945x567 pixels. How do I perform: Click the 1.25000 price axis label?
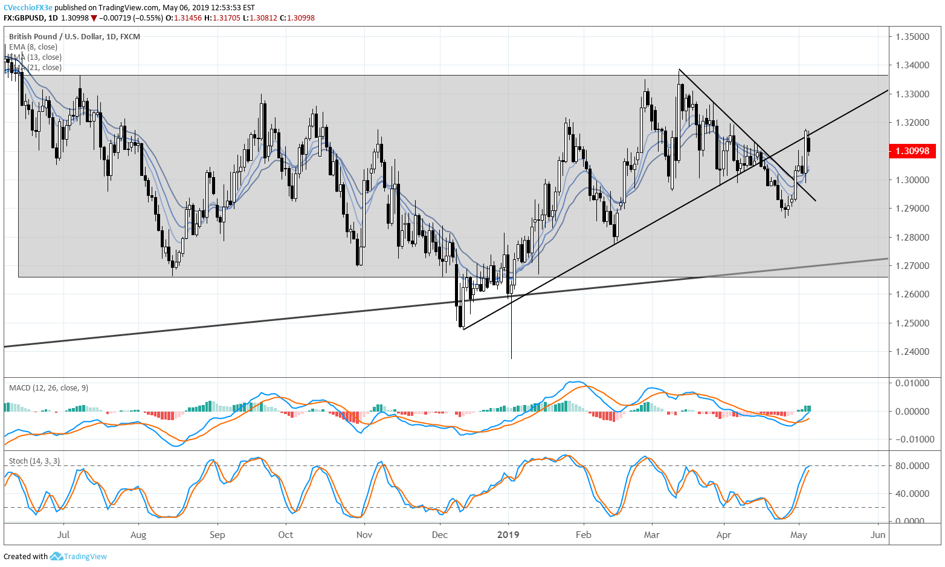(x=912, y=323)
